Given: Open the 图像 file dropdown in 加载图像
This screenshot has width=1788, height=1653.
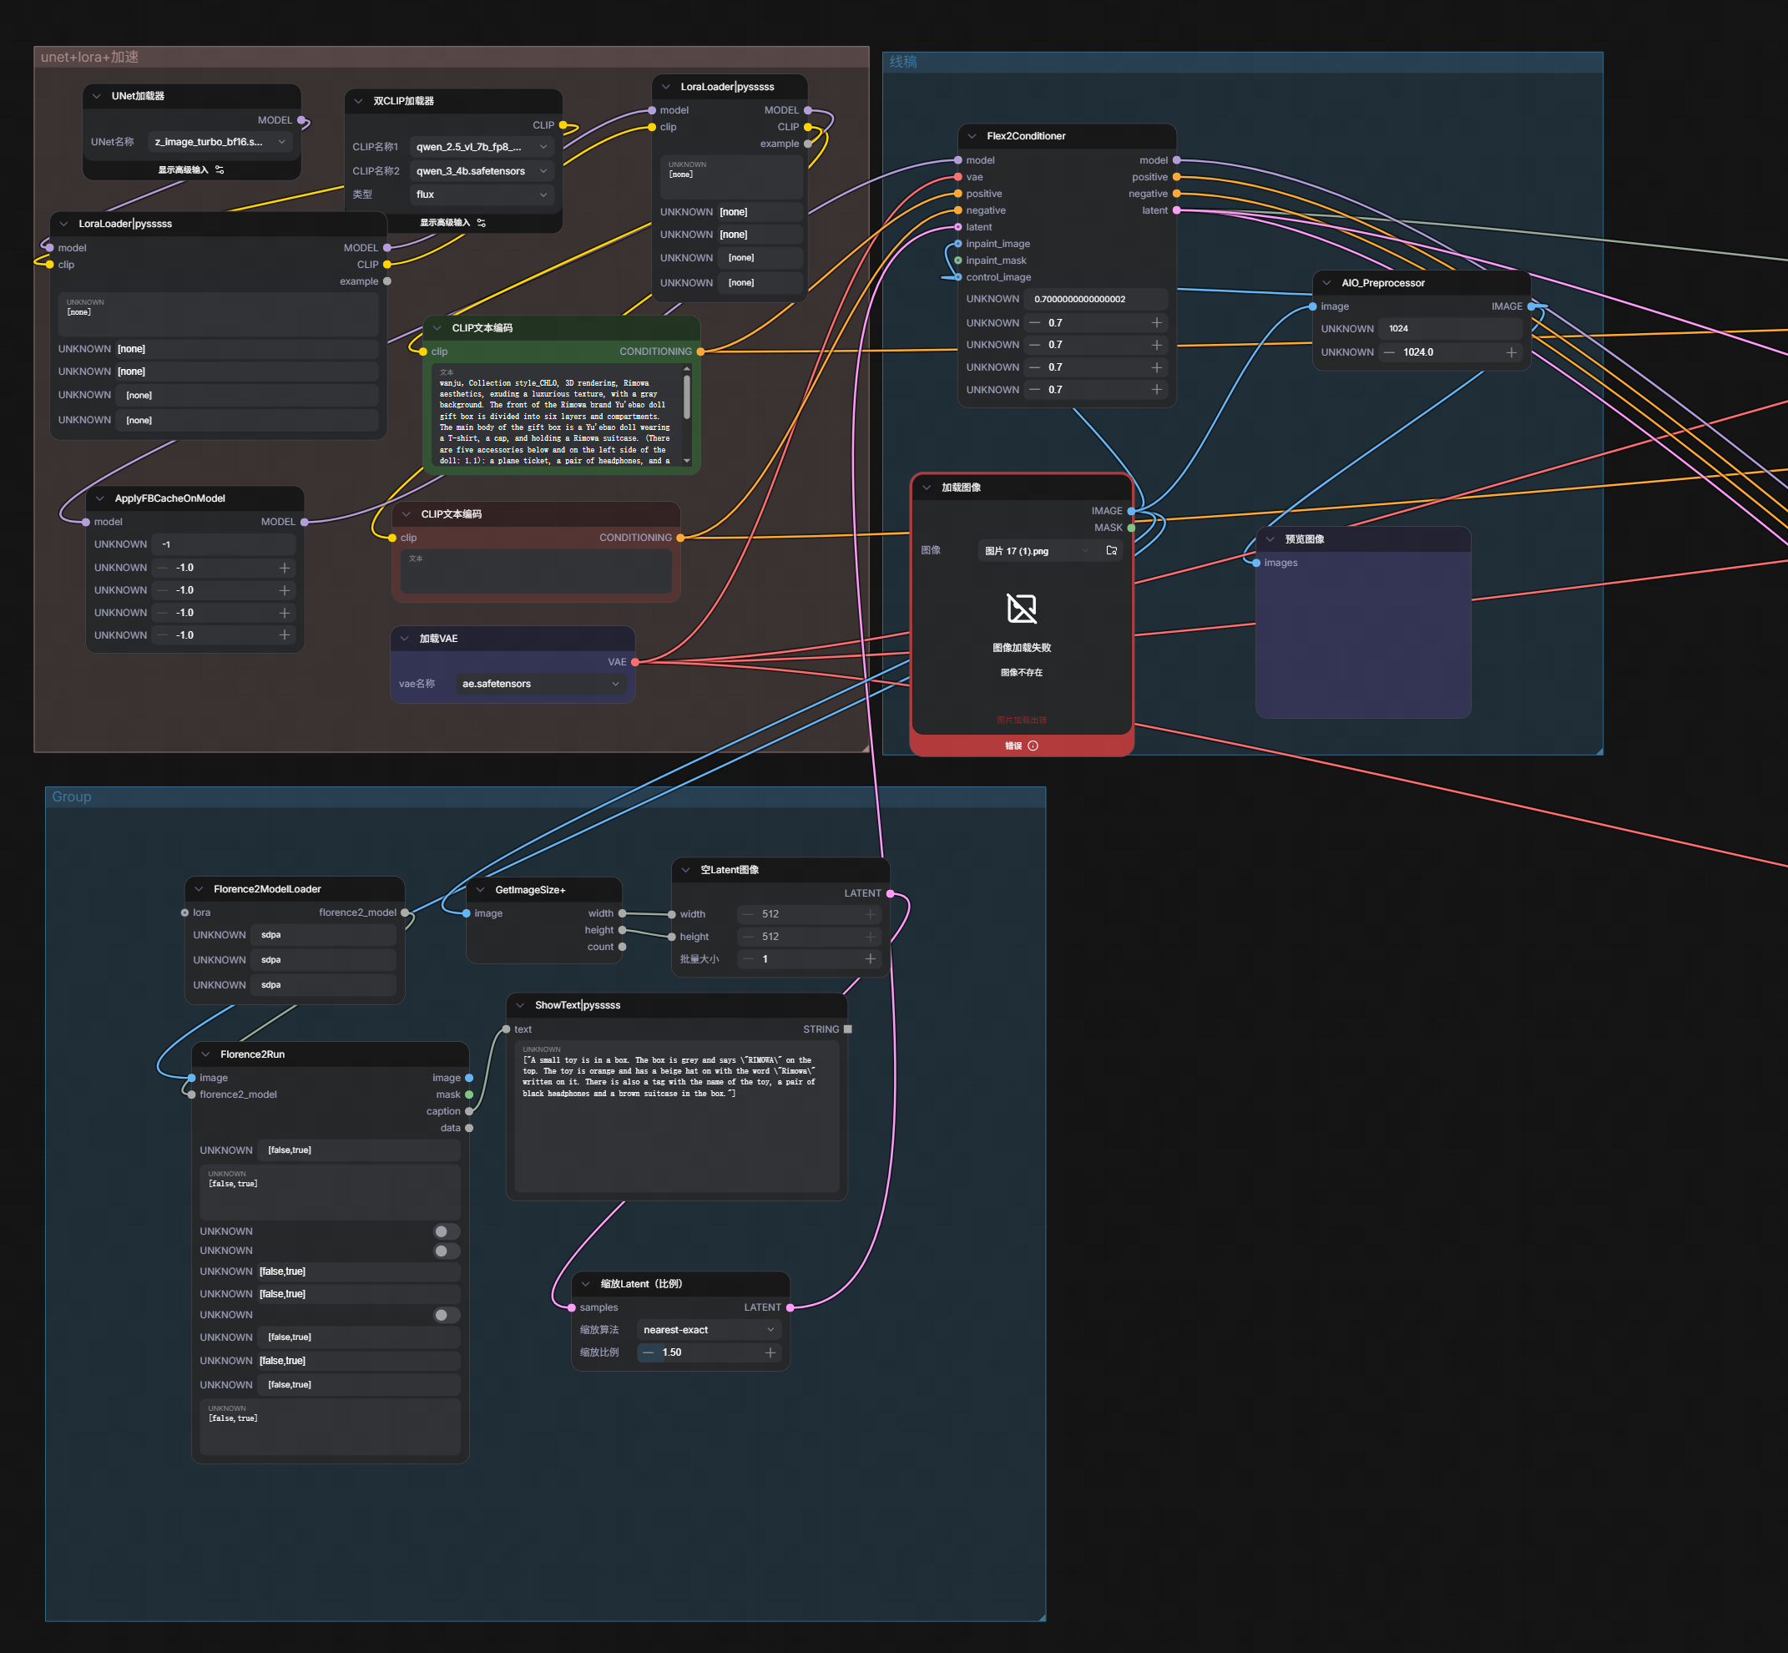Looking at the screenshot, I should 1038,551.
